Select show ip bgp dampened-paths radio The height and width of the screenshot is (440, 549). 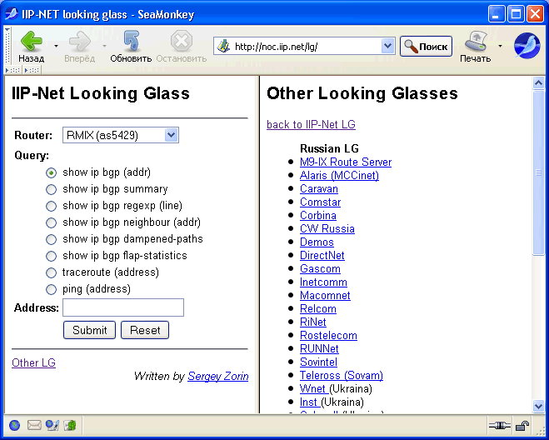click(x=51, y=239)
